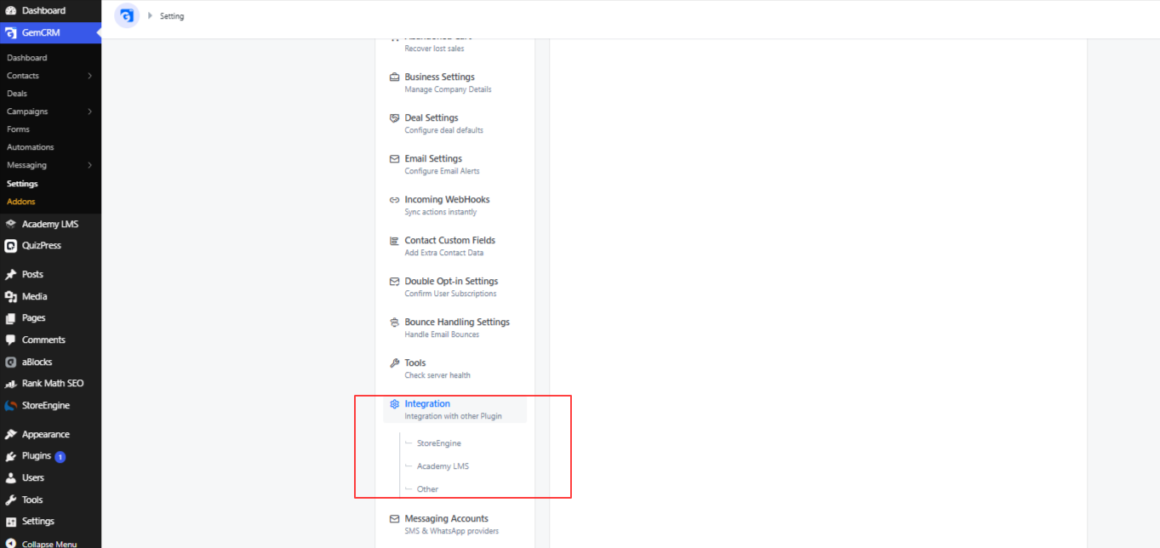The width and height of the screenshot is (1160, 548).
Task: Go to Deals in the GemCRM menu
Action: [x=17, y=94]
